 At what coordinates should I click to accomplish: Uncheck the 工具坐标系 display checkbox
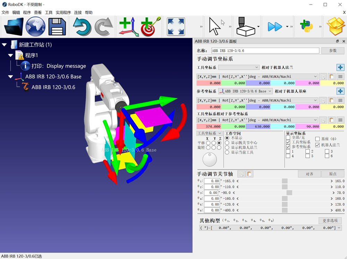click(288, 142)
